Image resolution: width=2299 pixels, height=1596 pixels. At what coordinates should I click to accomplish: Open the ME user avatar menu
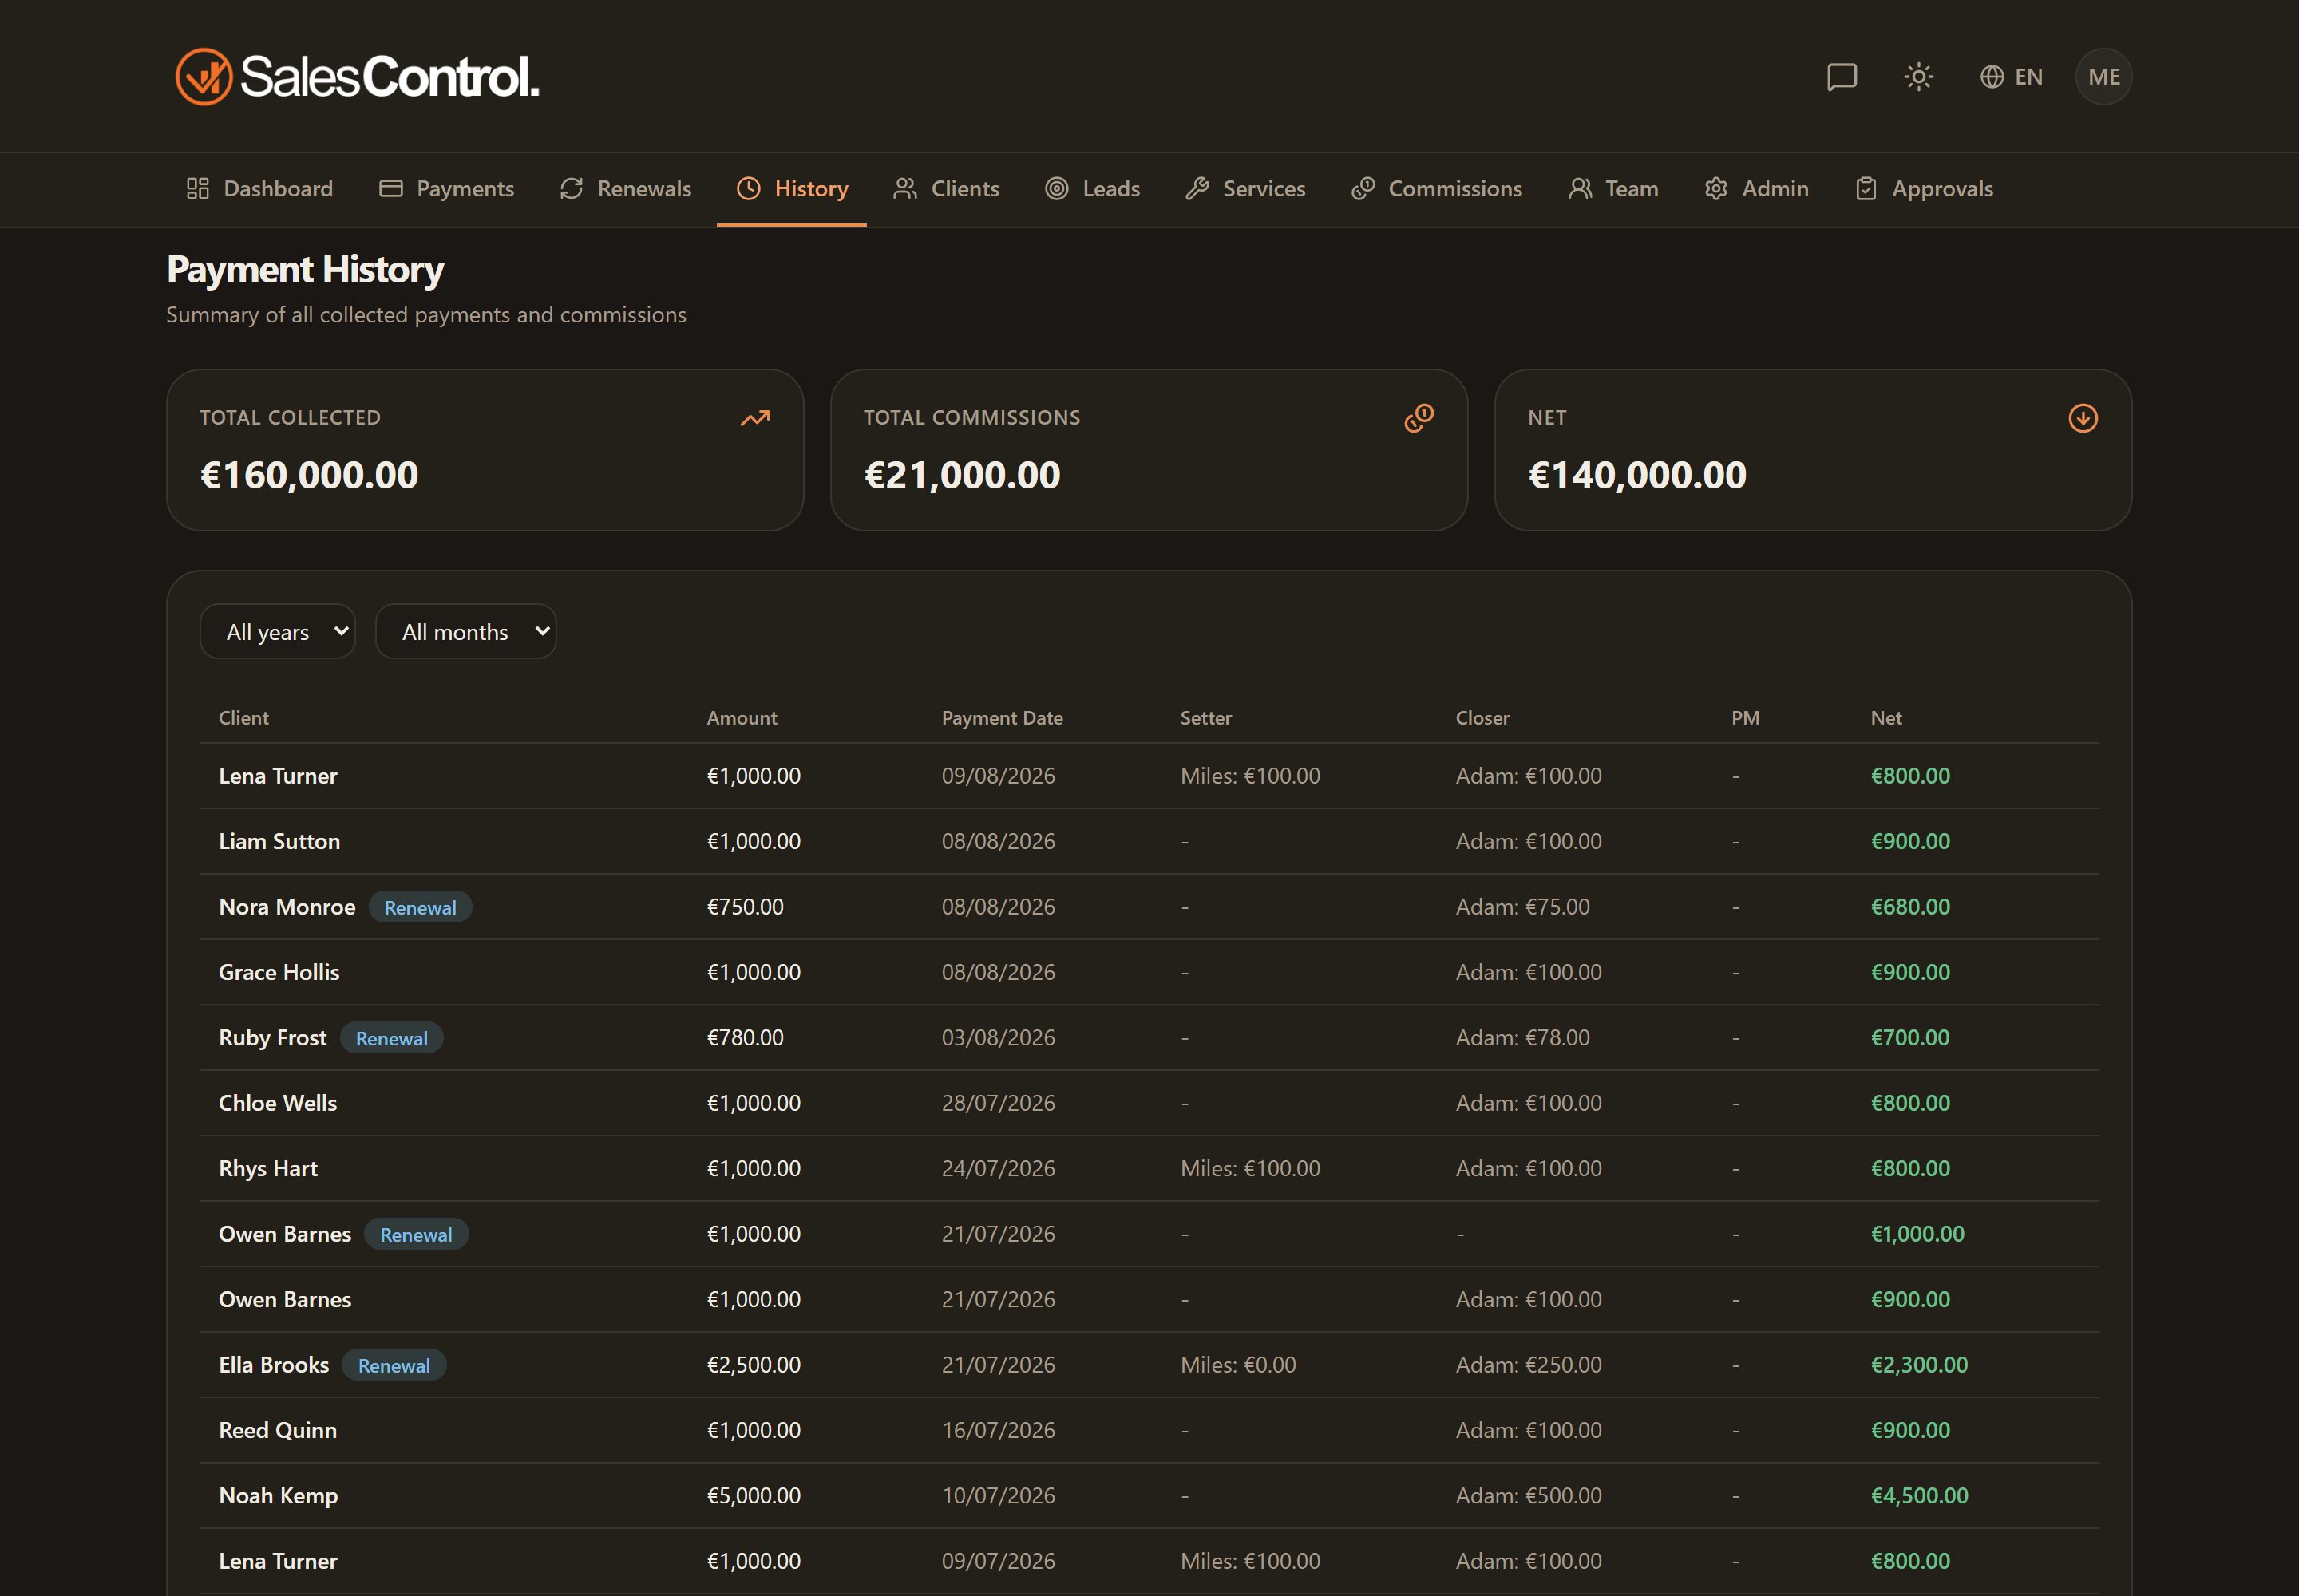[2104, 77]
